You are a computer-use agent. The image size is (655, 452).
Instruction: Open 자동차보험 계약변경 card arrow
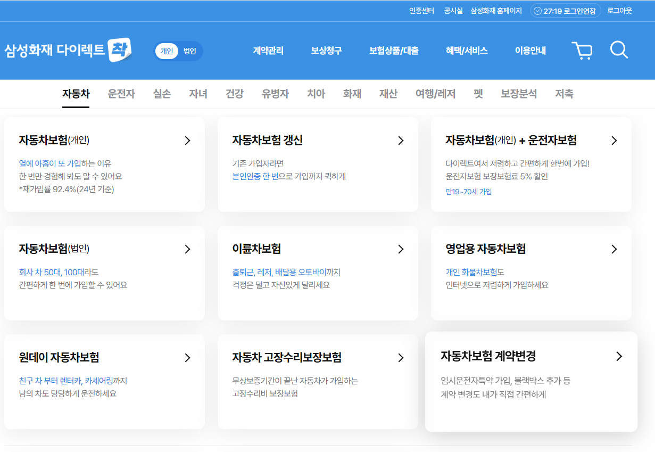[619, 356]
